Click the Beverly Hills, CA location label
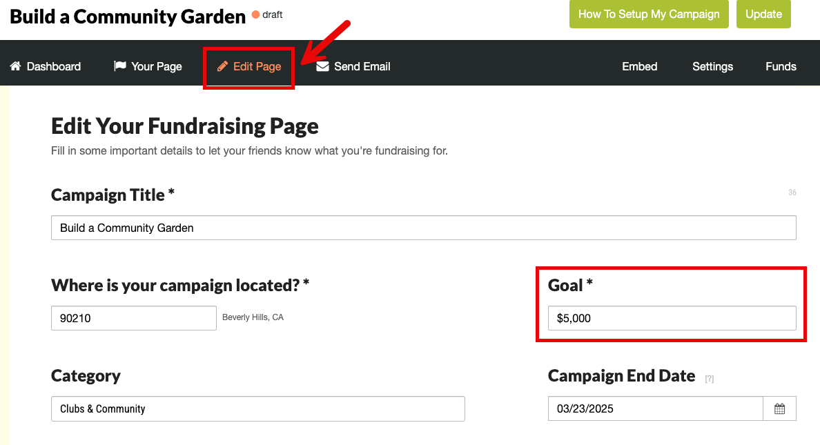820x445 pixels. [x=253, y=317]
